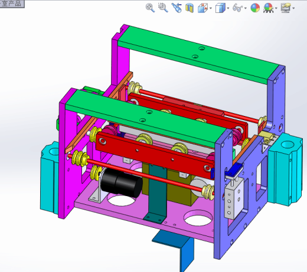Image resolution: width=307 pixels, height=272 pixels.
Task: Select the black cylindrical motor in the model
Action: click(x=122, y=183)
